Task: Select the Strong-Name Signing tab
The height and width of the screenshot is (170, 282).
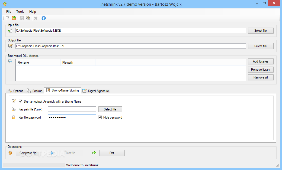Action: click(x=62, y=90)
